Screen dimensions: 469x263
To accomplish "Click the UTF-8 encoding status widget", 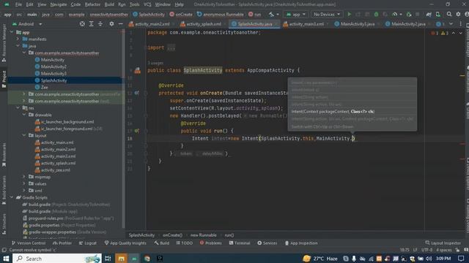I will point(426,250).
